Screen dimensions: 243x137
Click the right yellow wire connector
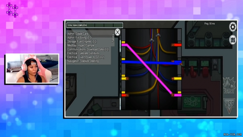[x=176, y=79]
